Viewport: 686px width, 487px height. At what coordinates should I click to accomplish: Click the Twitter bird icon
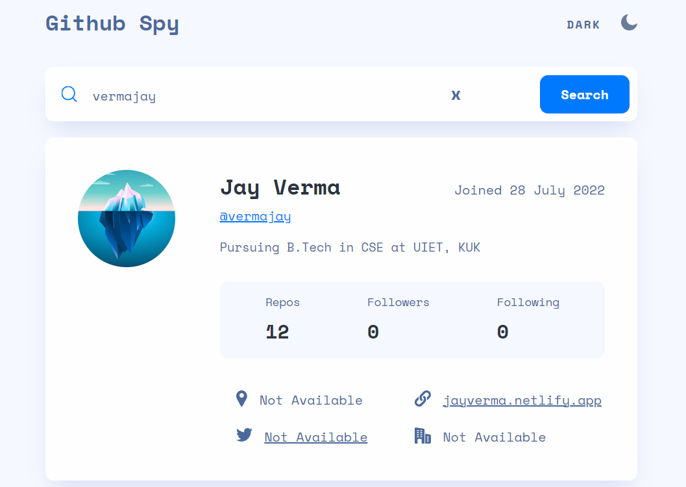click(x=244, y=435)
